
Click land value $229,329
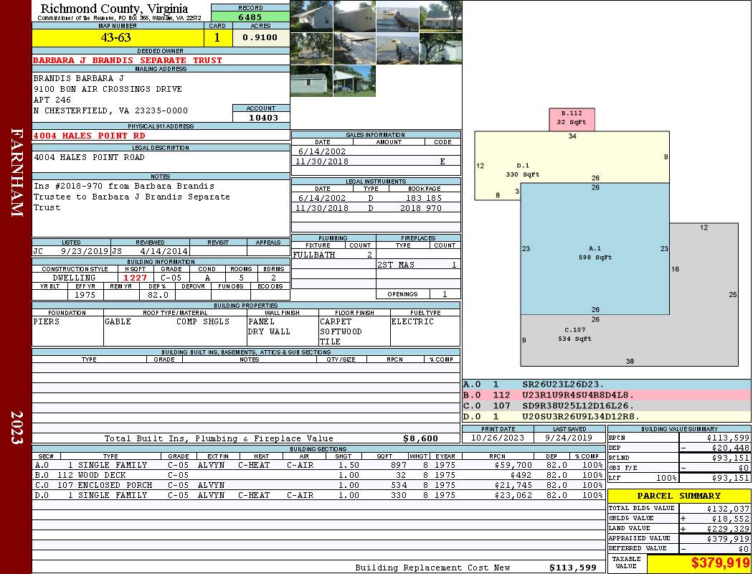728,529
